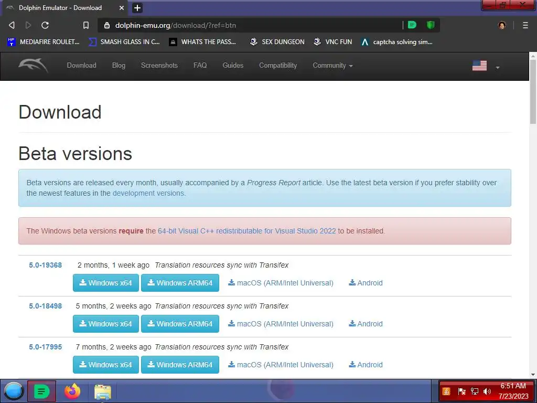Click the US flag language icon
This screenshot has width=537, height=403.
pos(479,66)
